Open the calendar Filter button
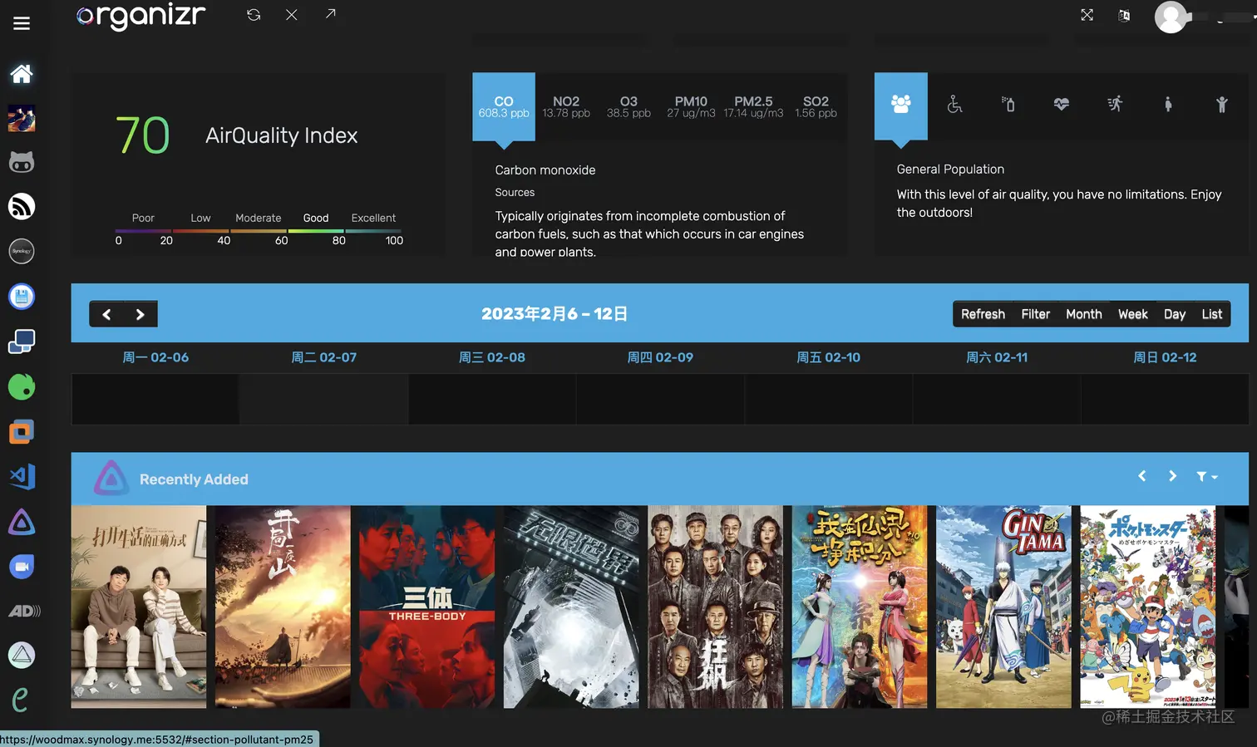Image resolution: width=1257 pixels, height=747 pixels. pyautogui.click(x=1035, y=314)
